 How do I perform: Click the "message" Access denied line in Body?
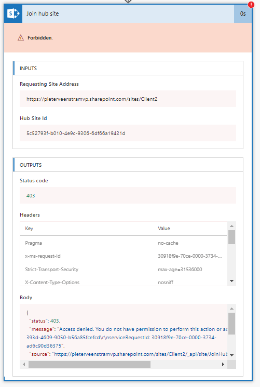click(128, 329)
